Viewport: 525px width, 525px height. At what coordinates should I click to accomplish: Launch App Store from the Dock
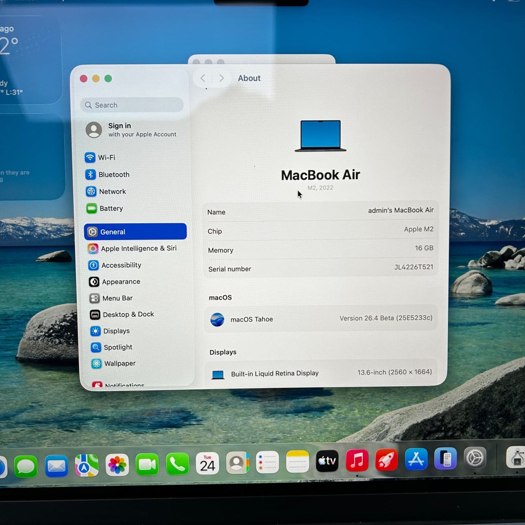[x=416, y=460]
